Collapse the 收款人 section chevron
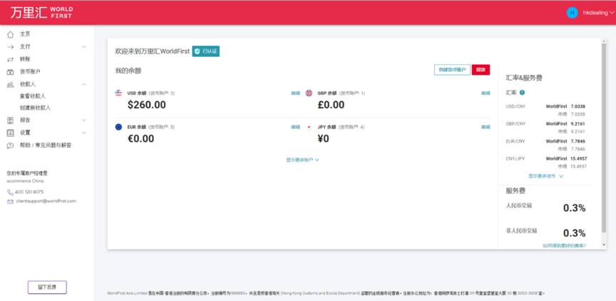 tap(84, 84)
